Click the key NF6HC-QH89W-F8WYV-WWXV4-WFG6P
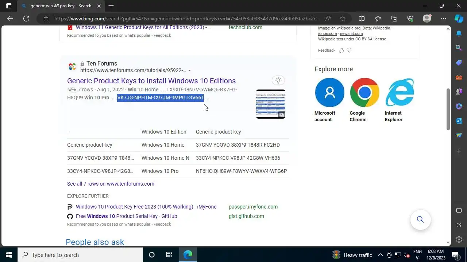The width and height of the screenshot is (467, 262). coord(242,171)
